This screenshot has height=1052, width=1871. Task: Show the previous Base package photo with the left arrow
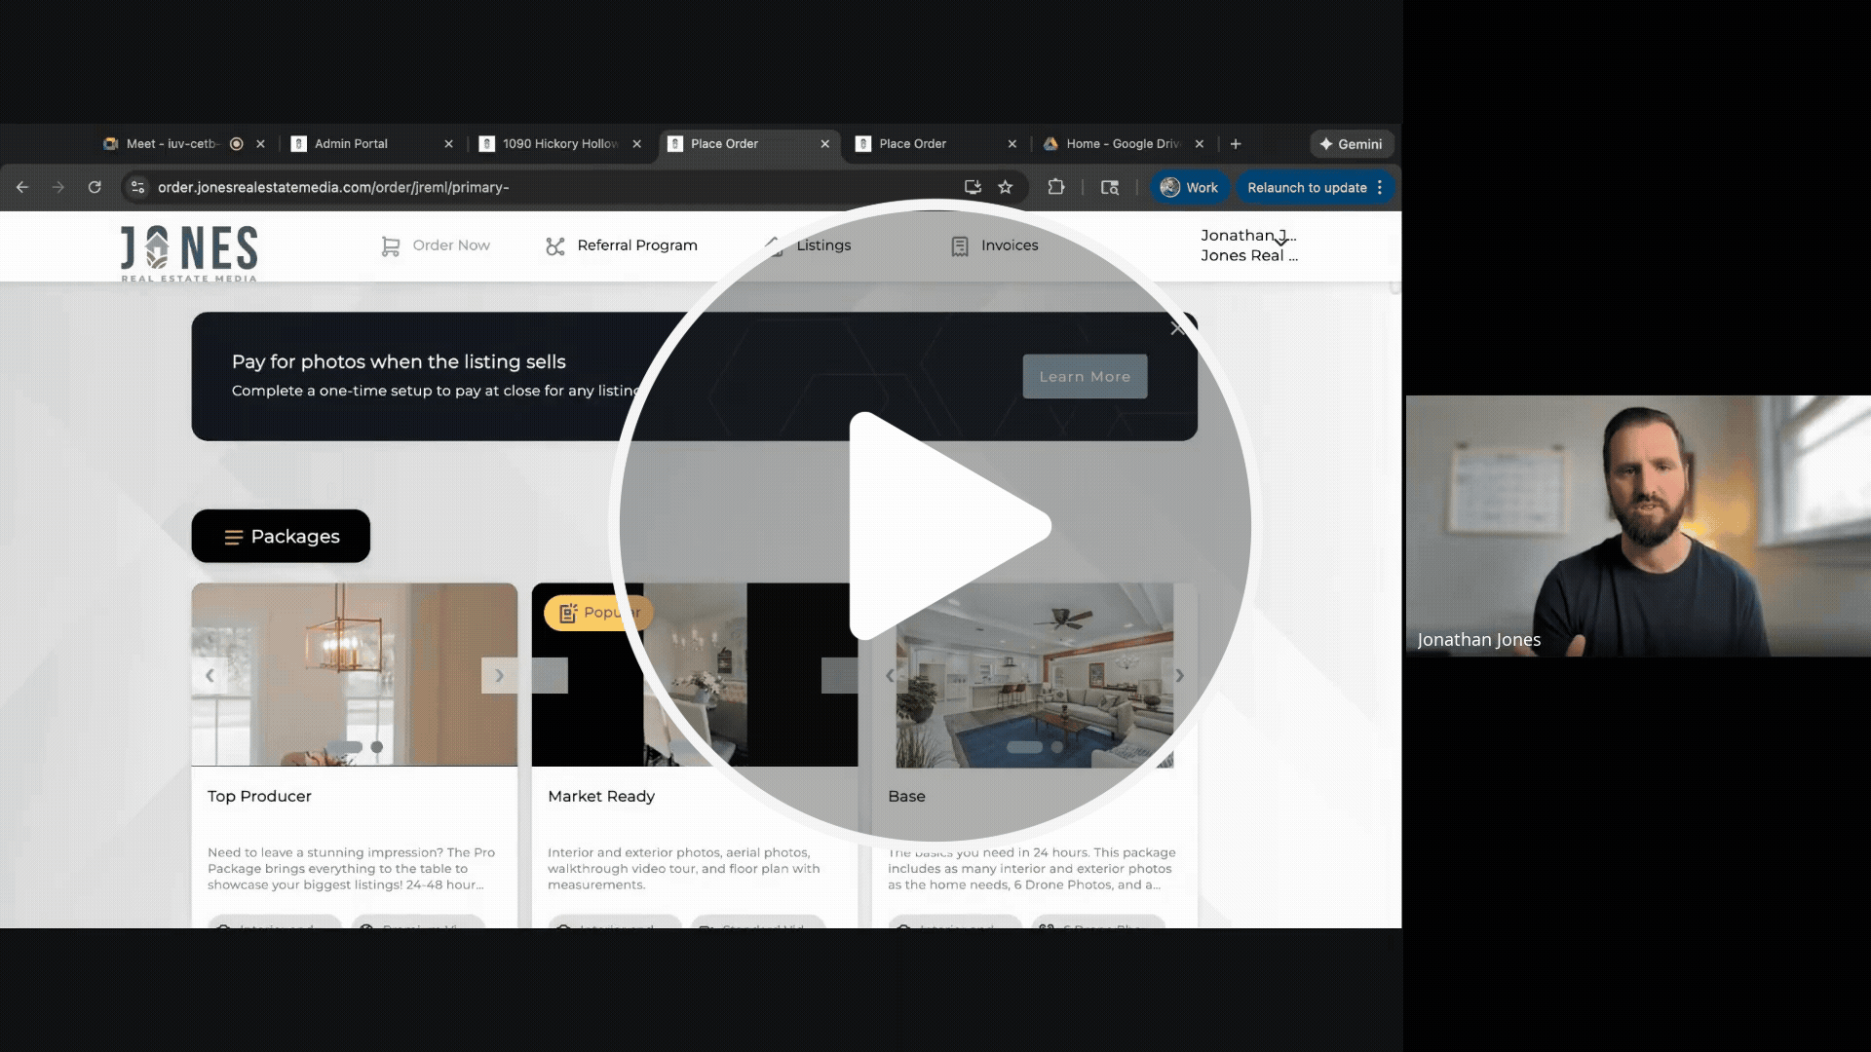890,675
